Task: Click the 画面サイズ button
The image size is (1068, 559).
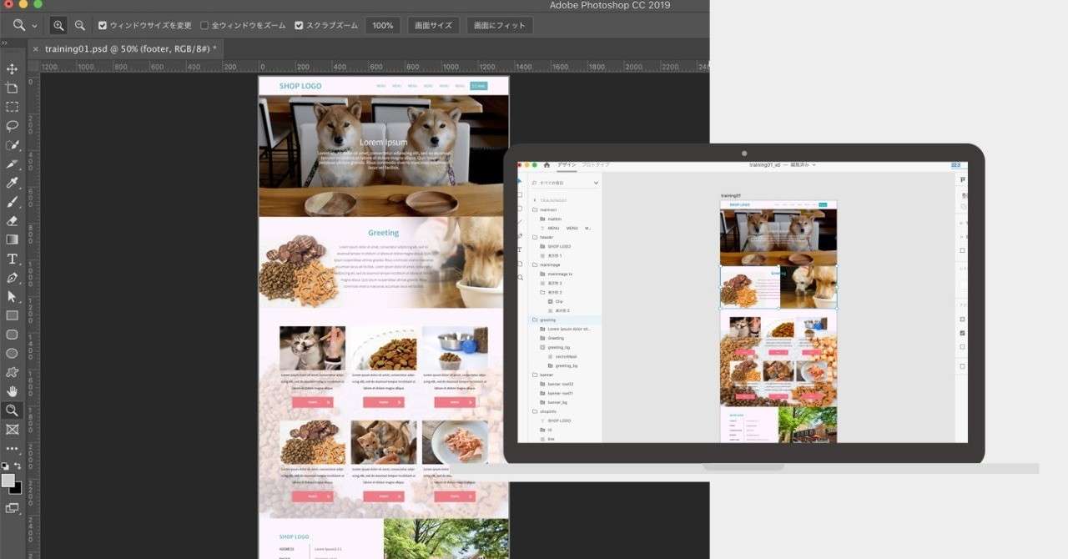Action: (x=433, y=26)
